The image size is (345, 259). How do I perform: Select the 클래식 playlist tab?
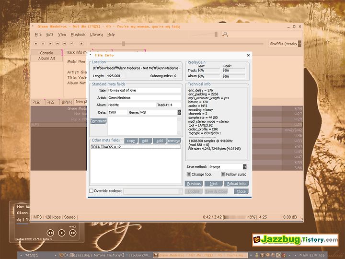(67, 102)
